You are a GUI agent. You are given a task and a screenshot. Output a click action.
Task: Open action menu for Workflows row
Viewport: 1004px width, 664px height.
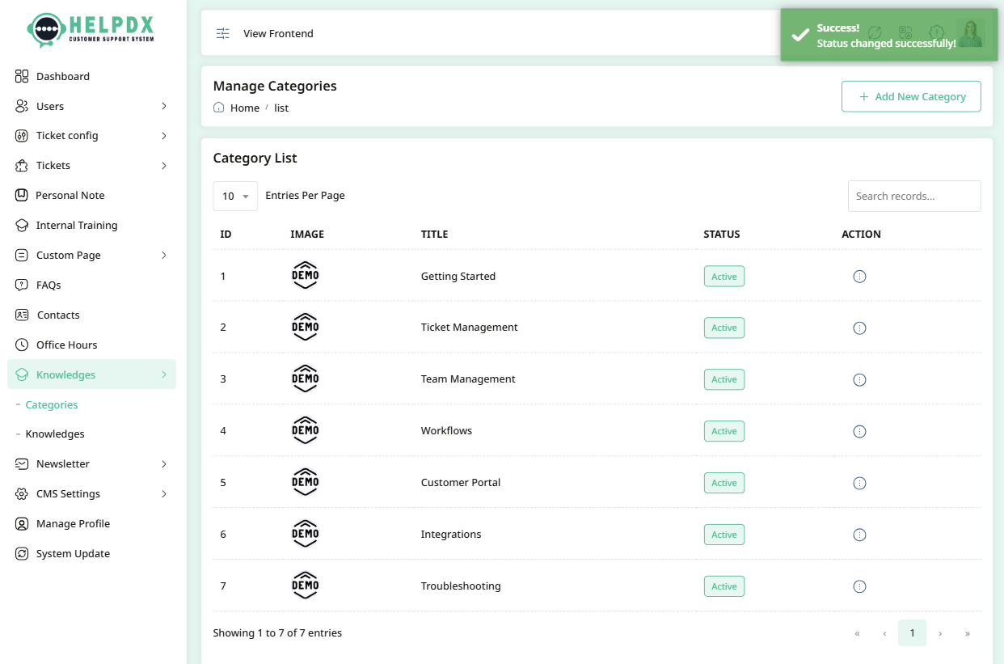pyautogui.click(x=859, y=431)
